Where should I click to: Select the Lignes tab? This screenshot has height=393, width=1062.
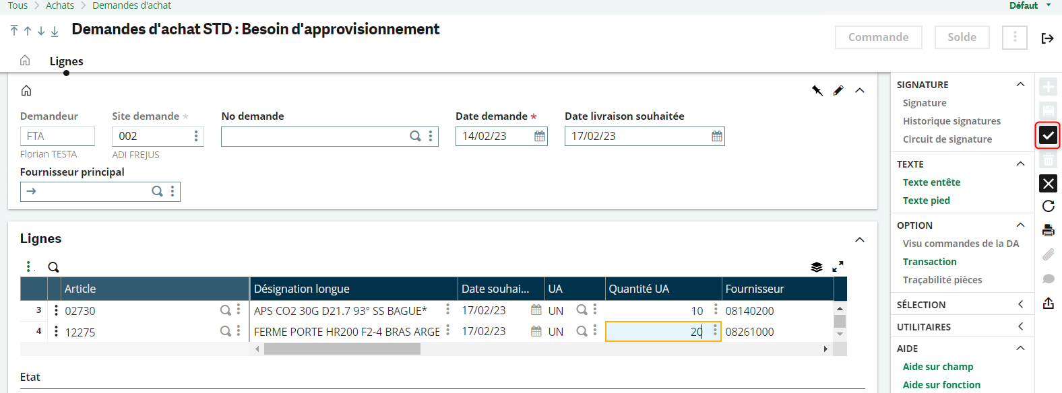66,61
